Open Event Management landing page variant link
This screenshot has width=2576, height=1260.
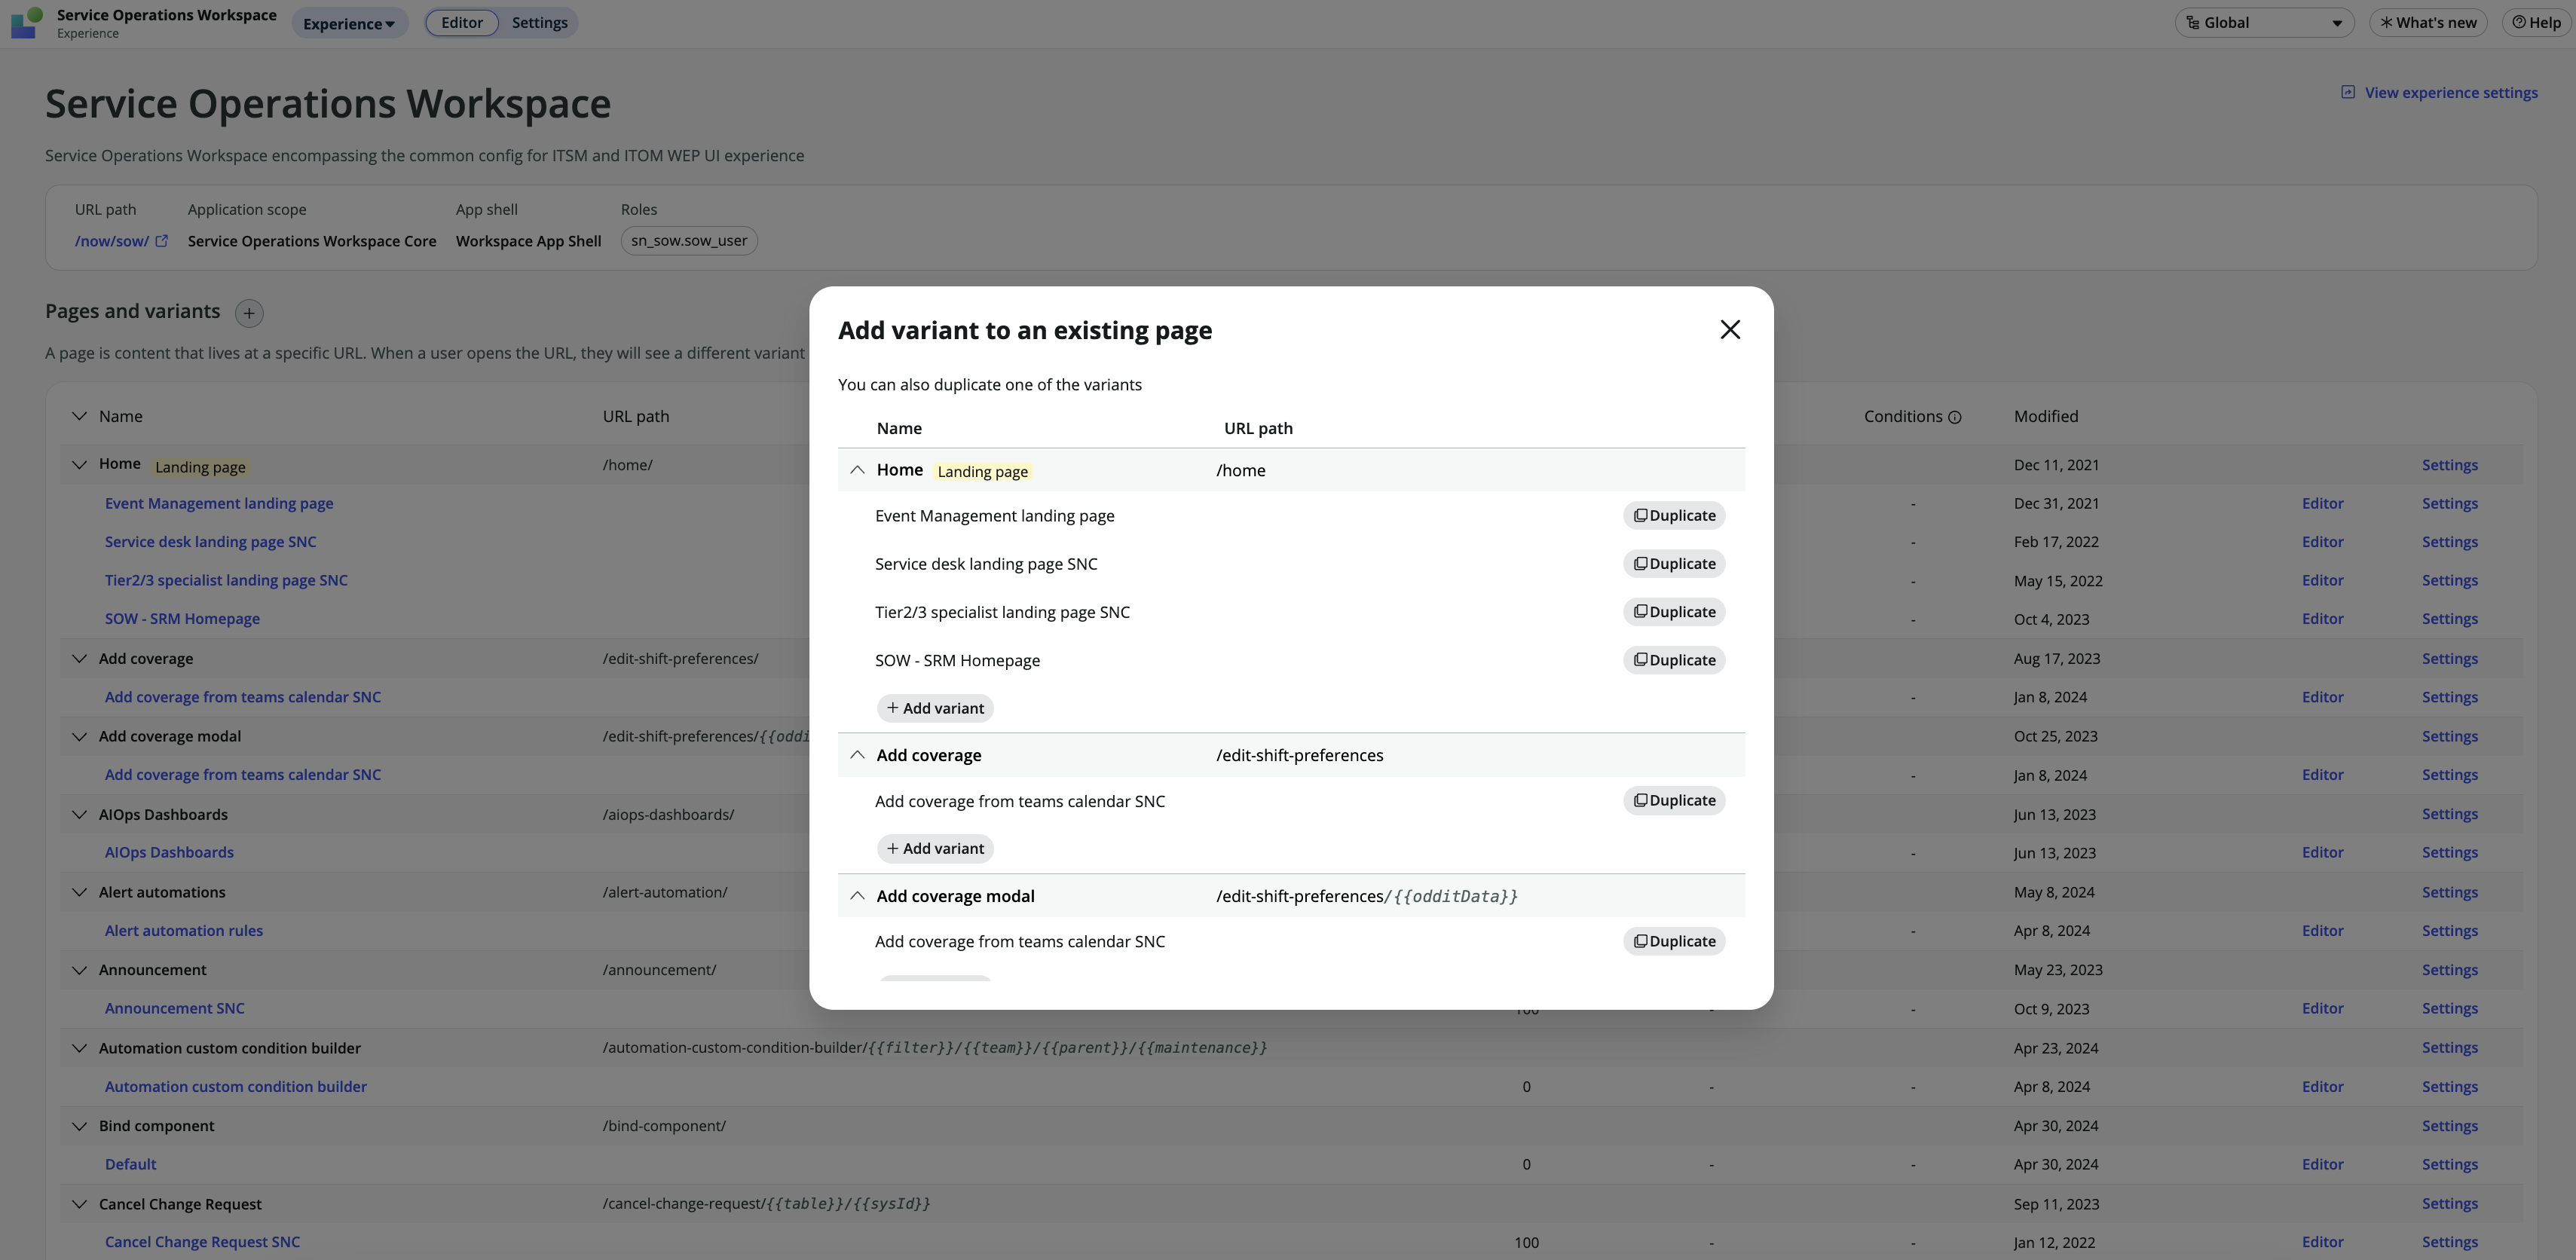(219, 503)
